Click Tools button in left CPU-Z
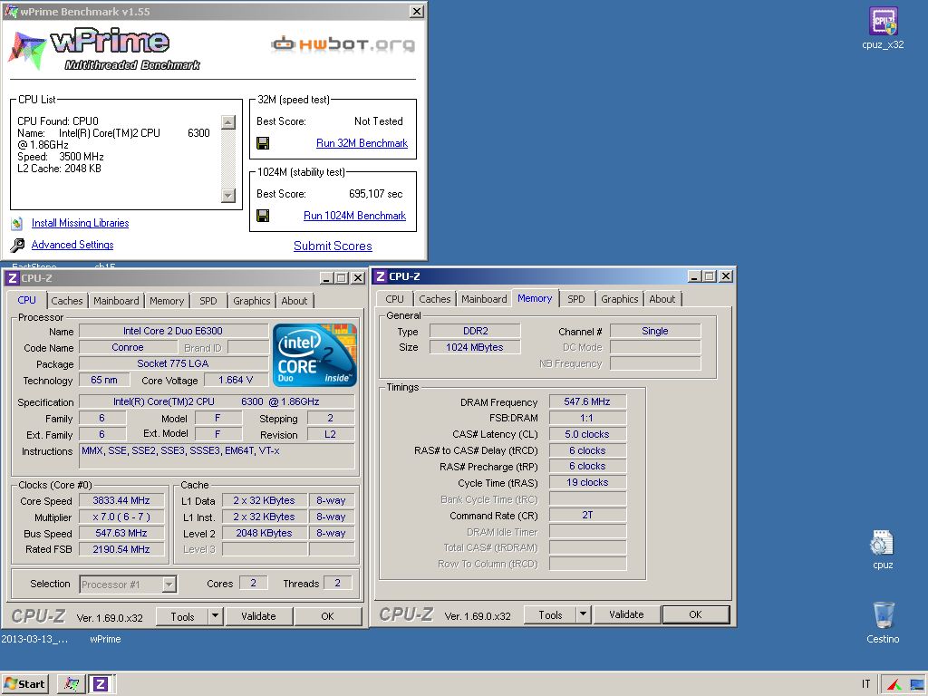 click(182, 616)
